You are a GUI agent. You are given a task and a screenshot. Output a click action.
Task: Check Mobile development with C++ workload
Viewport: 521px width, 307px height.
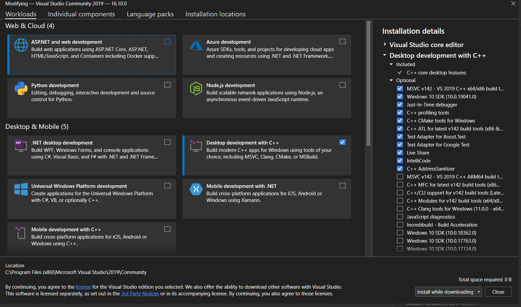click(x=167, y=229)
